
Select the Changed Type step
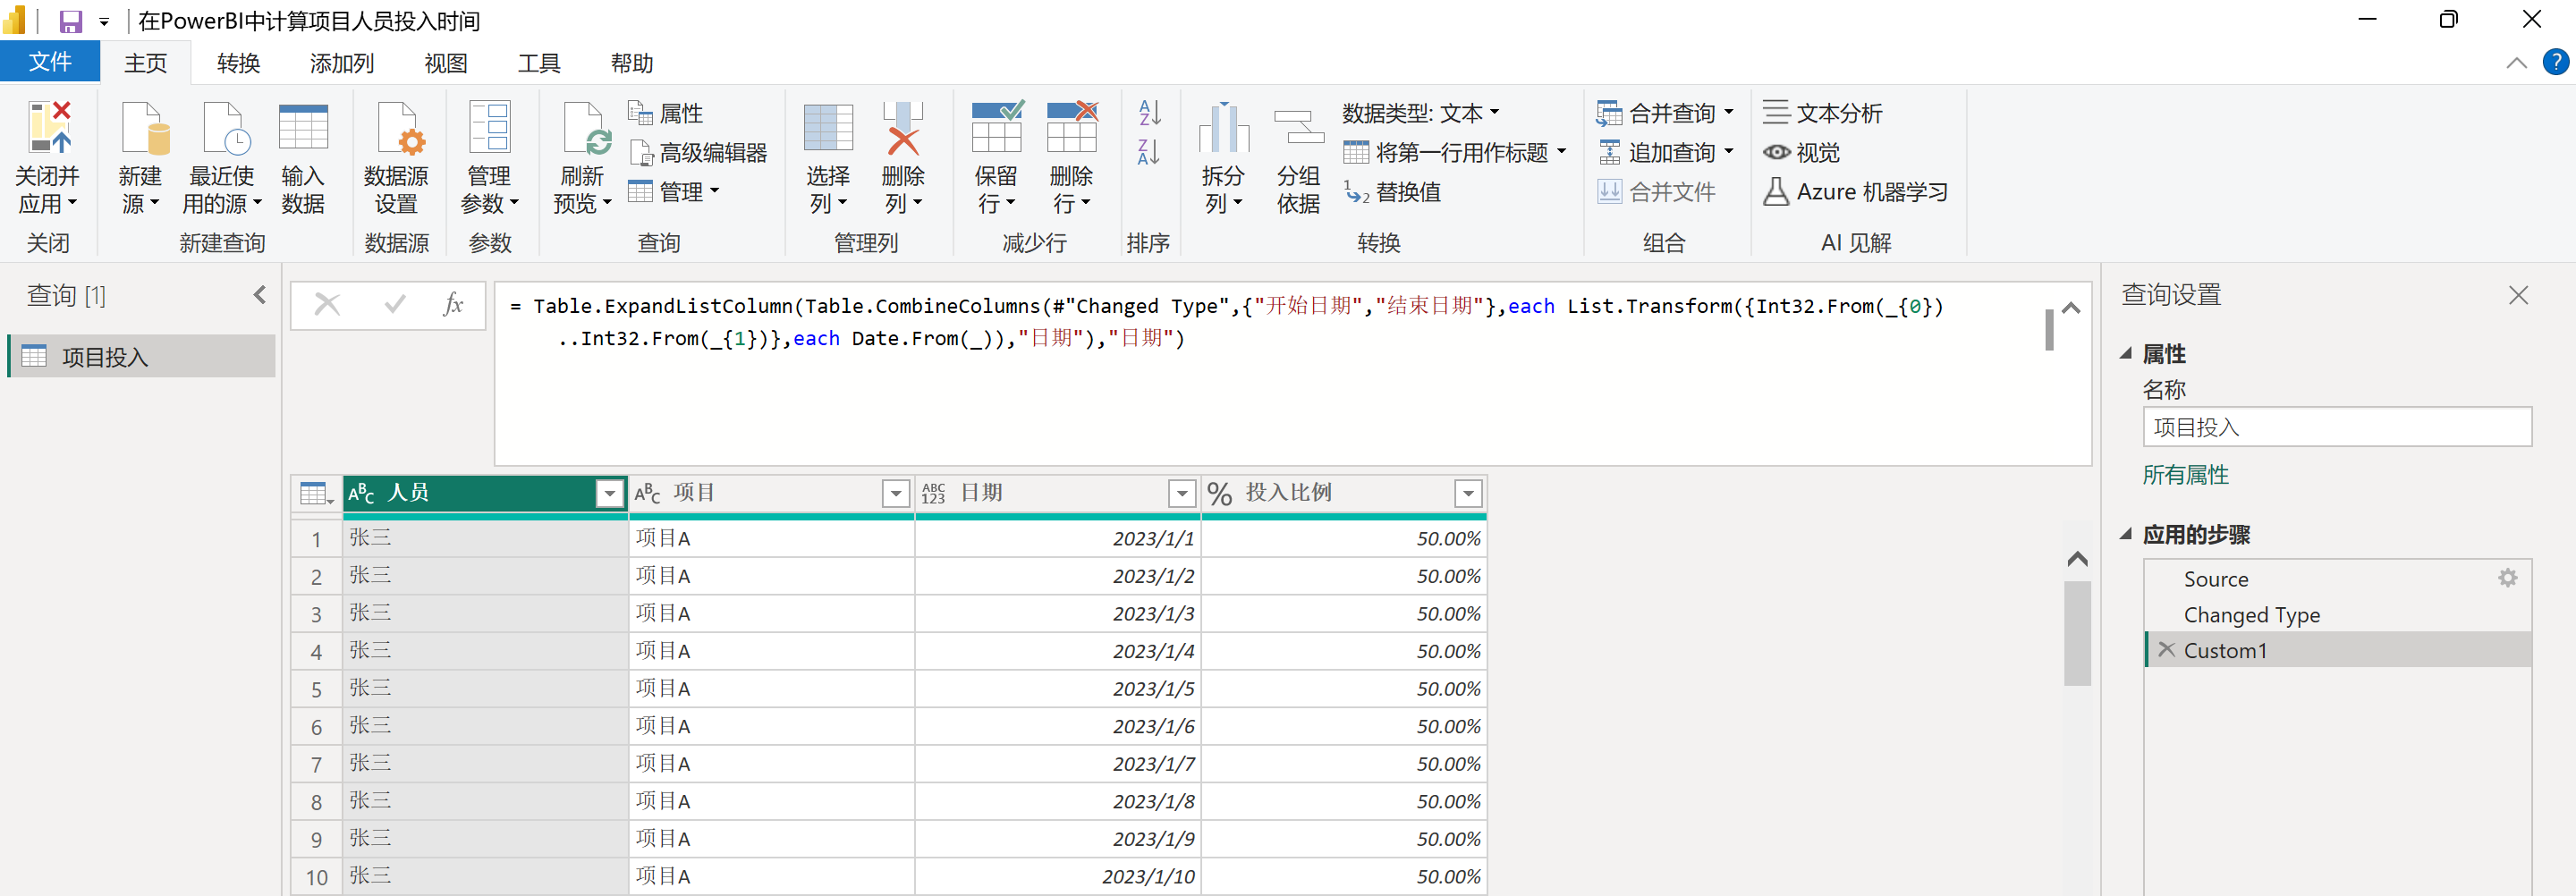pyautogui.click(x=2338, y=615)
